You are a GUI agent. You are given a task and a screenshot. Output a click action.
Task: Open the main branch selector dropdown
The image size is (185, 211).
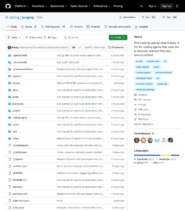(14, 37)
